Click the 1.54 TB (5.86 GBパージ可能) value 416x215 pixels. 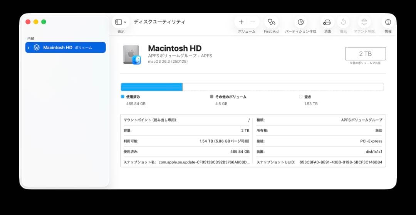coord(225,141)
